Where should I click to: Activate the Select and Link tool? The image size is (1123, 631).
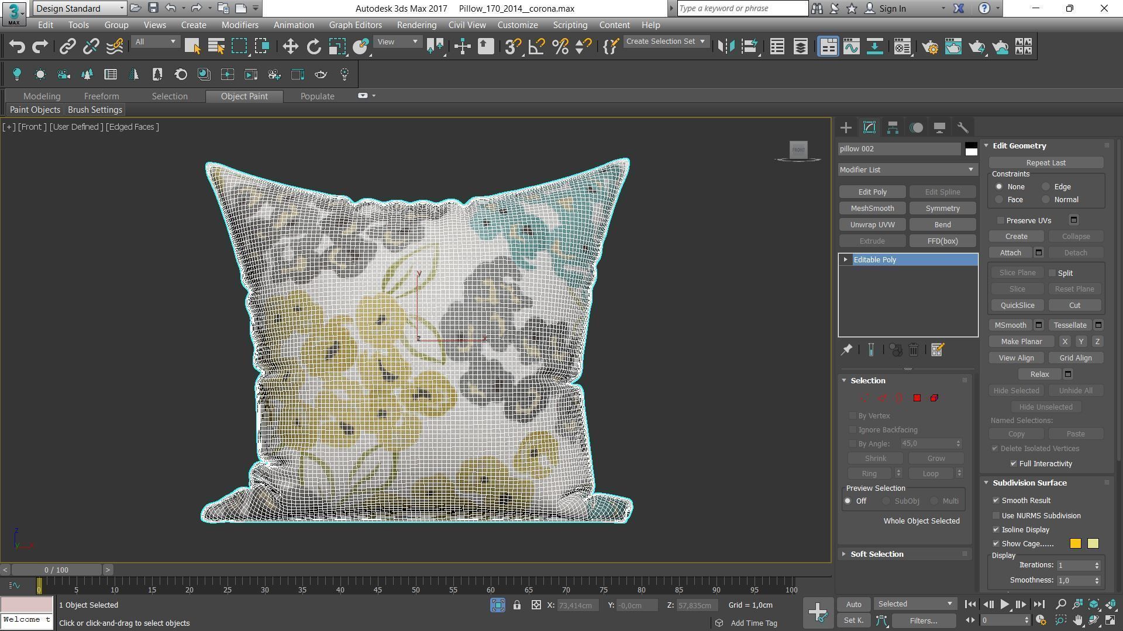67,47
